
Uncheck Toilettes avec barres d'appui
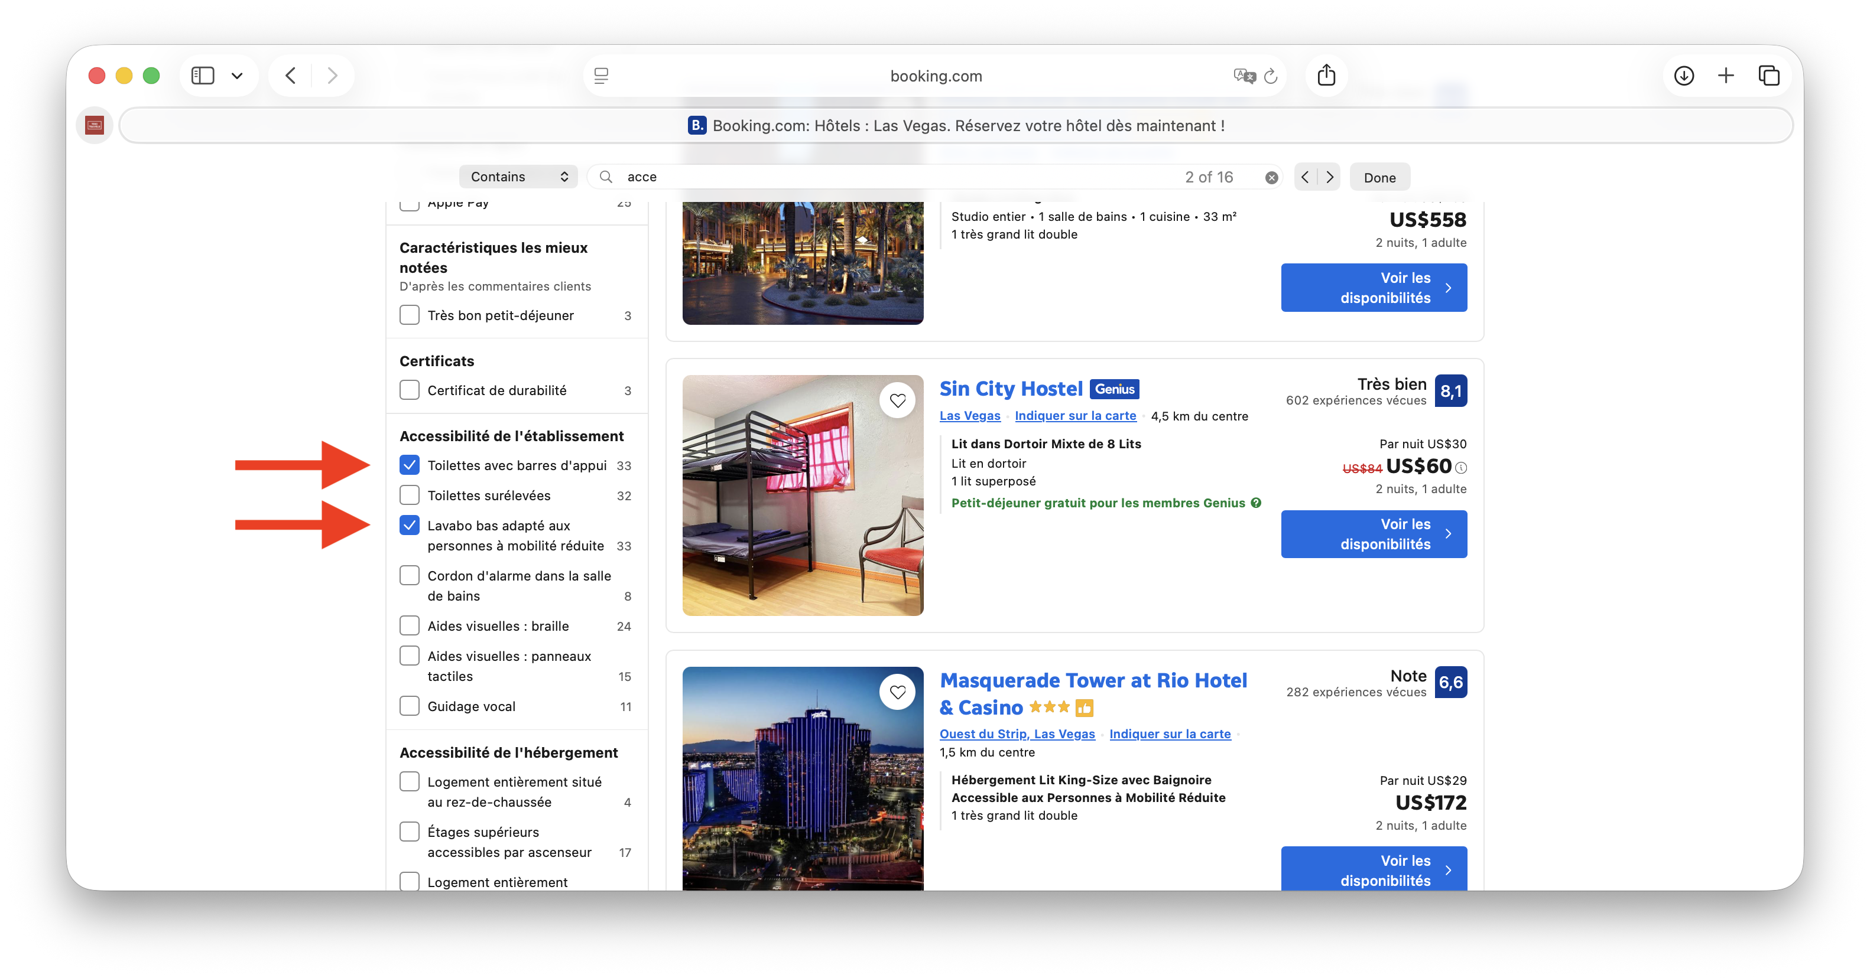point(410,465)
